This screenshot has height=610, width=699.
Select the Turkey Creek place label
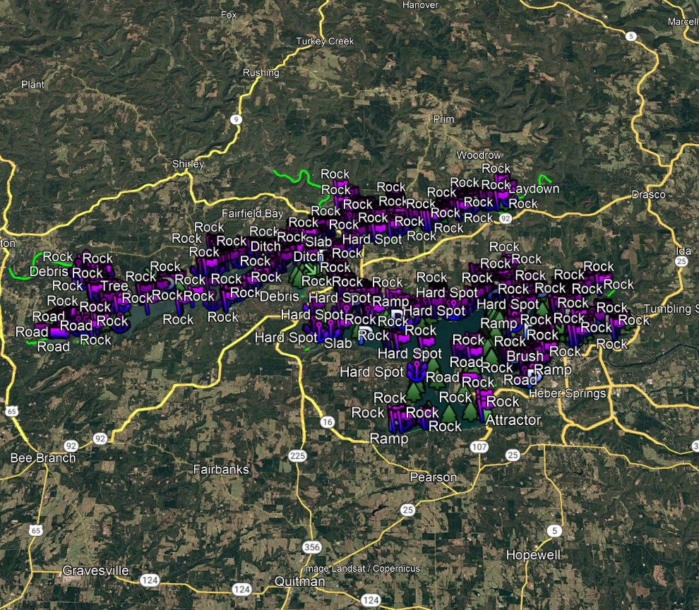pyautogui.click(x=327, y=42)
